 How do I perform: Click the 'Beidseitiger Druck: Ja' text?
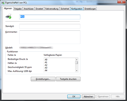click(x=18, y=59)
